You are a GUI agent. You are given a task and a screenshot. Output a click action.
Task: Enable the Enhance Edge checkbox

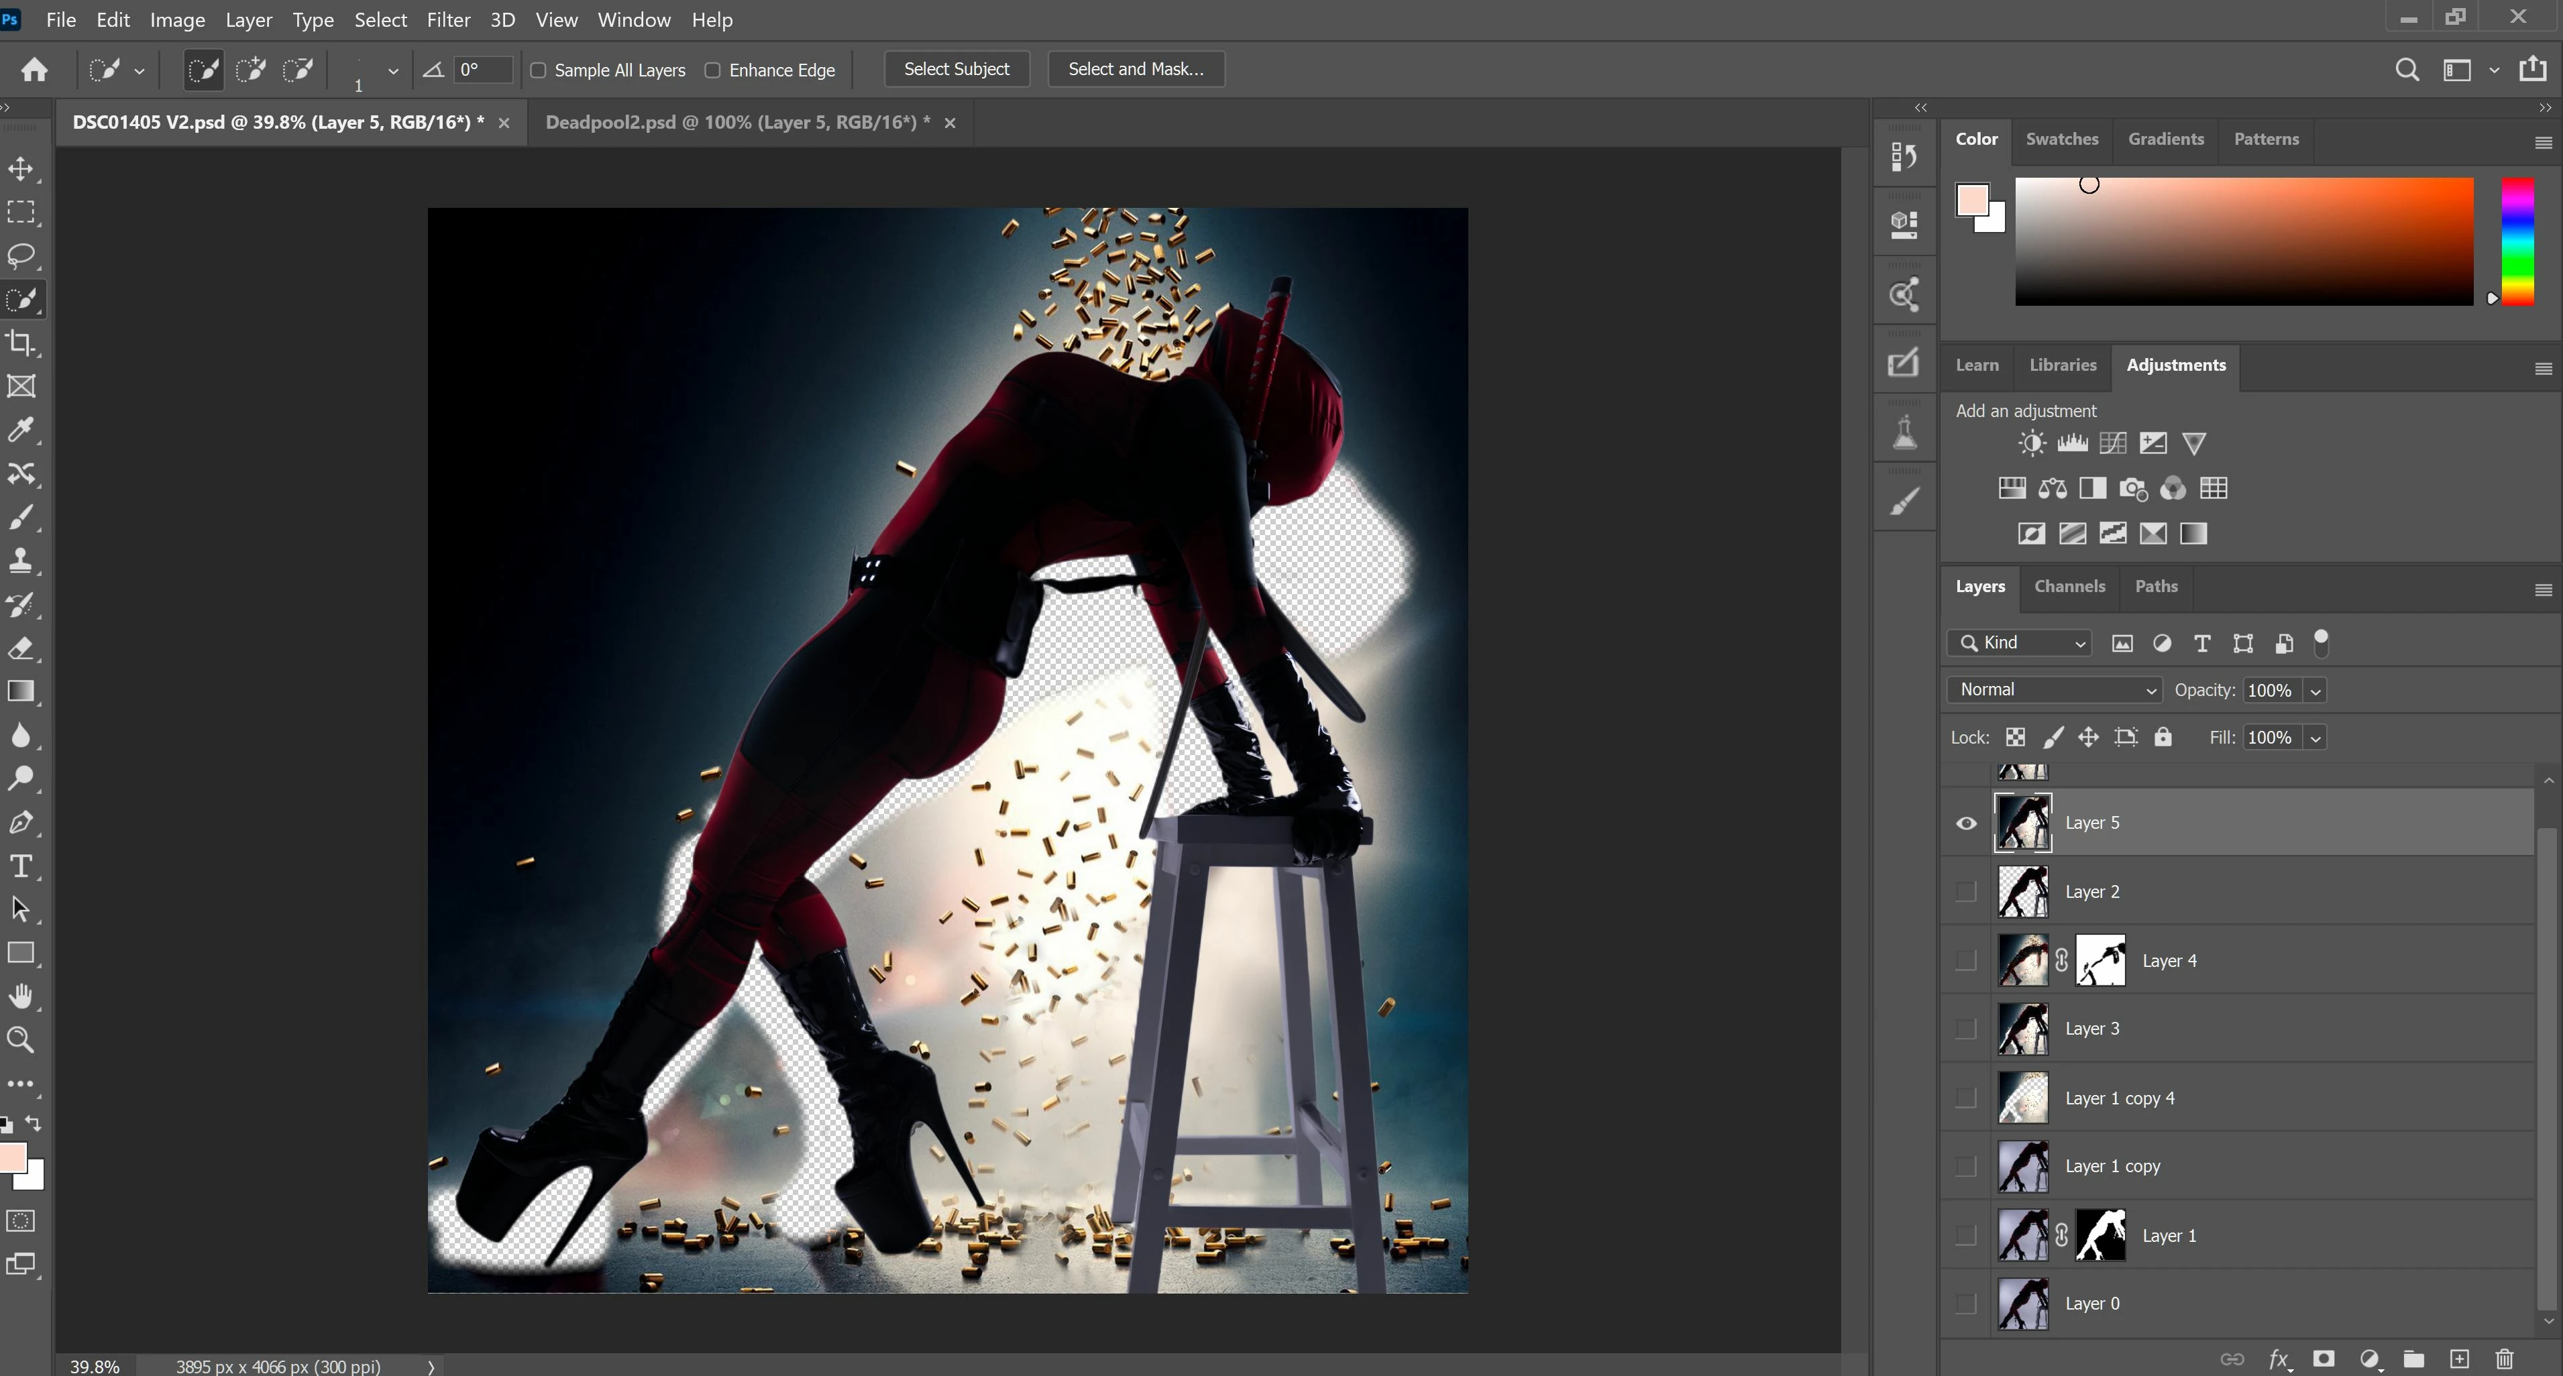712,70
